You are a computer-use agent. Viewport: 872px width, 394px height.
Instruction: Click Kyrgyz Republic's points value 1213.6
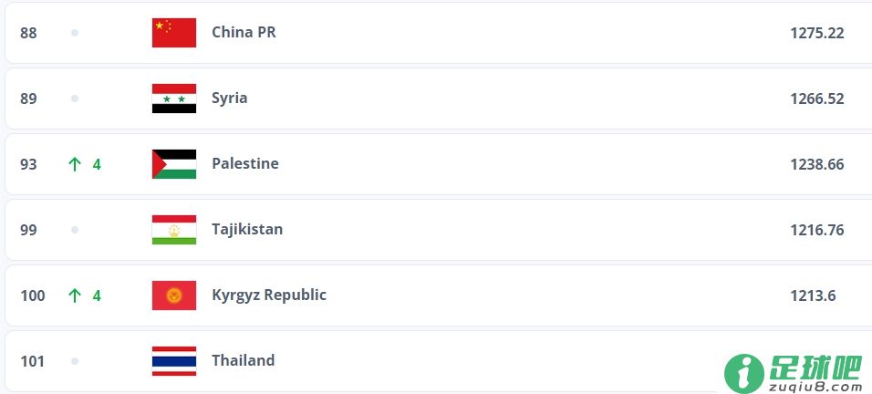tap(813, 295)
